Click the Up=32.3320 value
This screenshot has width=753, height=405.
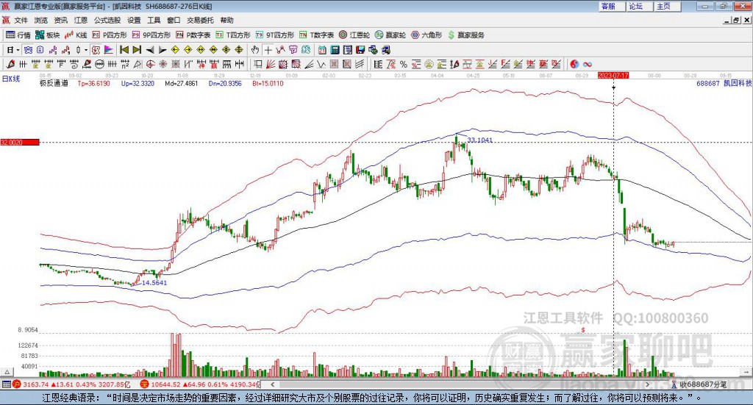point(138,84)
